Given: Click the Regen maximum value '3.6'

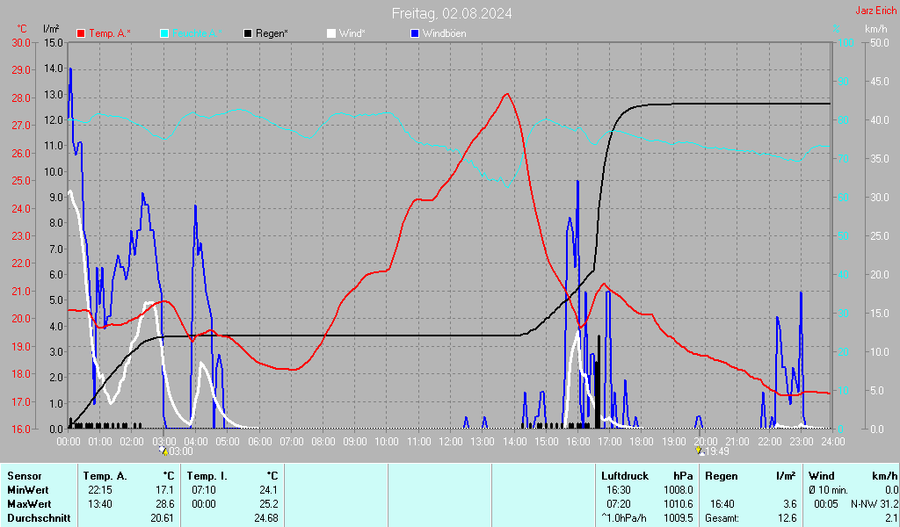Looking at the screenshot, I should 790,504.
